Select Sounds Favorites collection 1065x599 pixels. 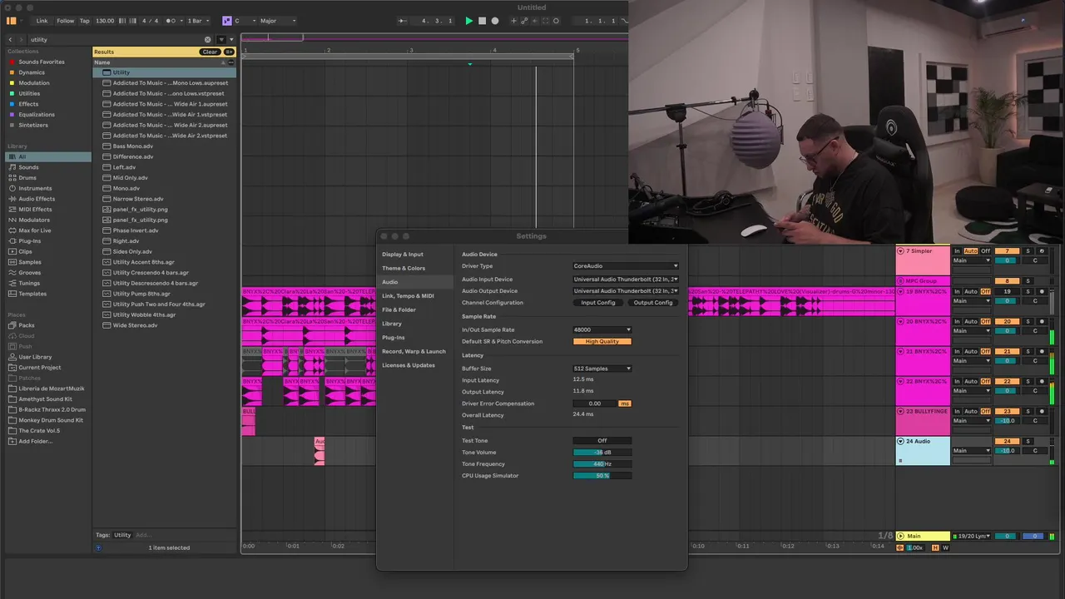coord(41,62)
